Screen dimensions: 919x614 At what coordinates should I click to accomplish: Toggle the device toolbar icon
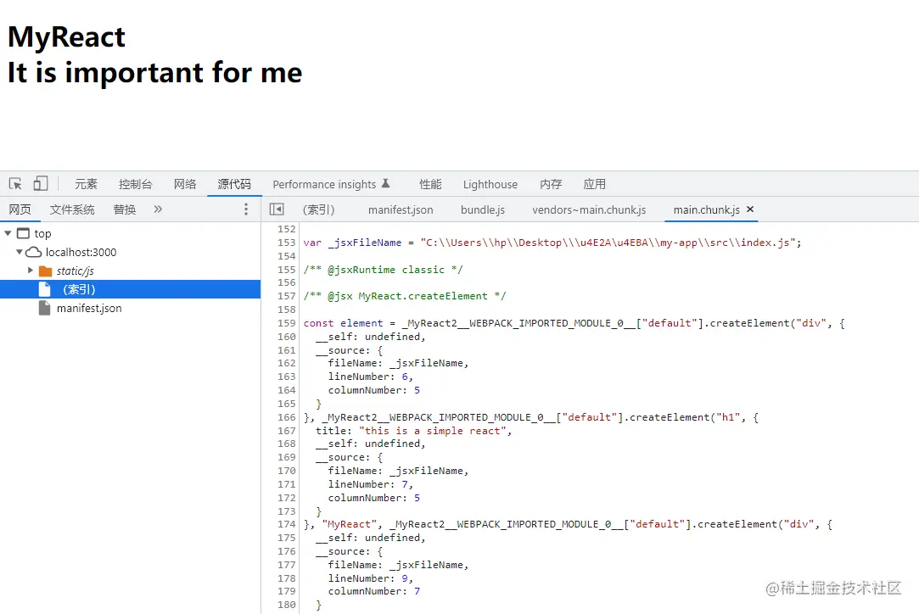(x=41, y=184)
